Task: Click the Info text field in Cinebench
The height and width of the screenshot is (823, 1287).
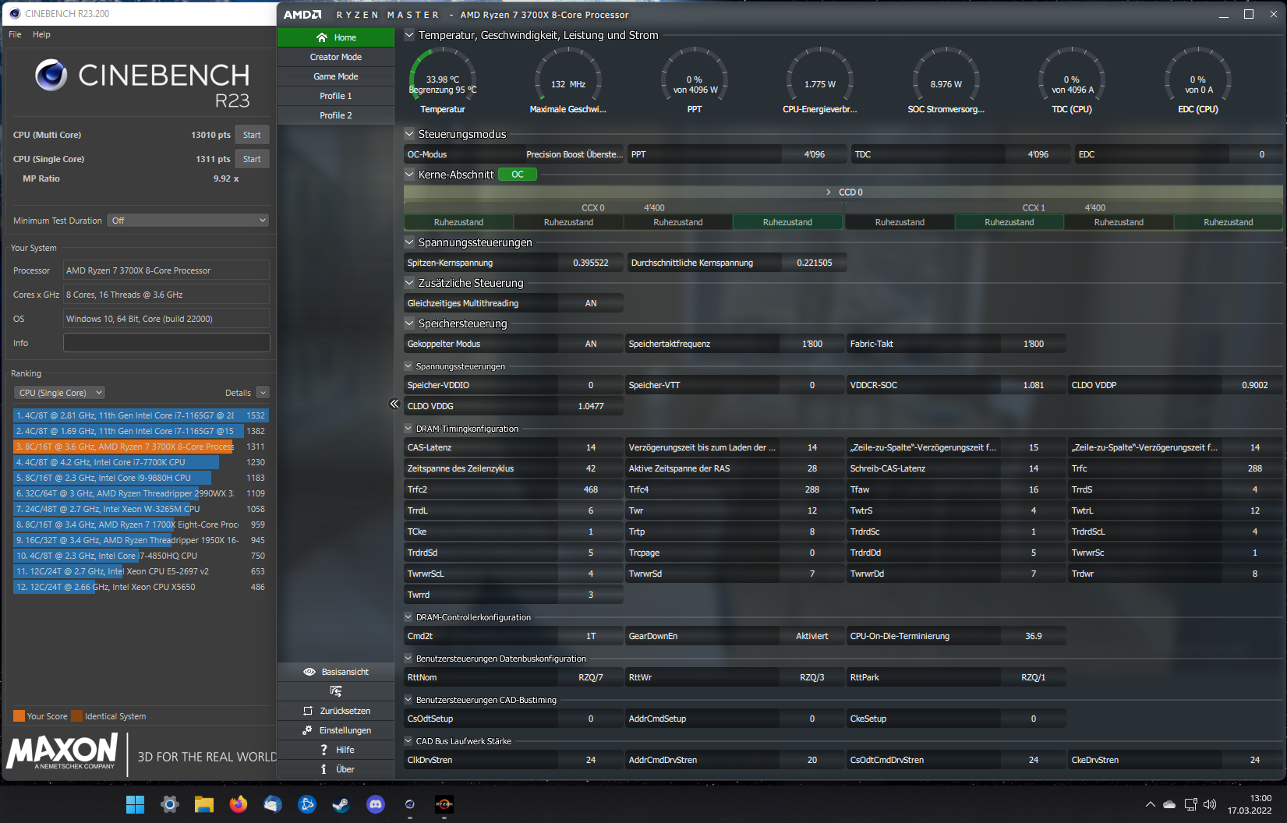Action: pyautogui.click(x=167, y=343)
